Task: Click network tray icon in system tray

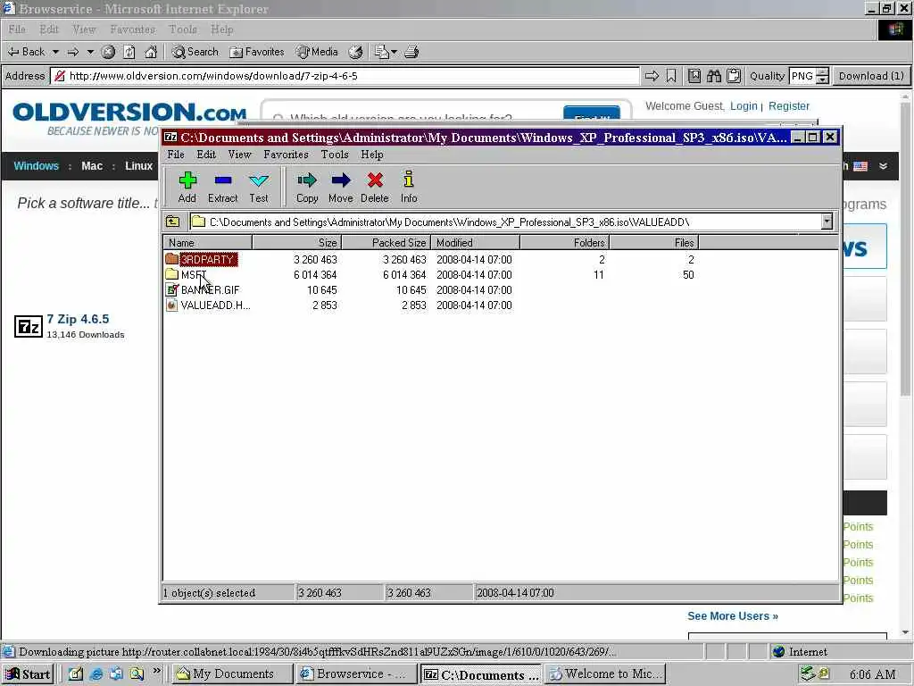Action: 807,673
